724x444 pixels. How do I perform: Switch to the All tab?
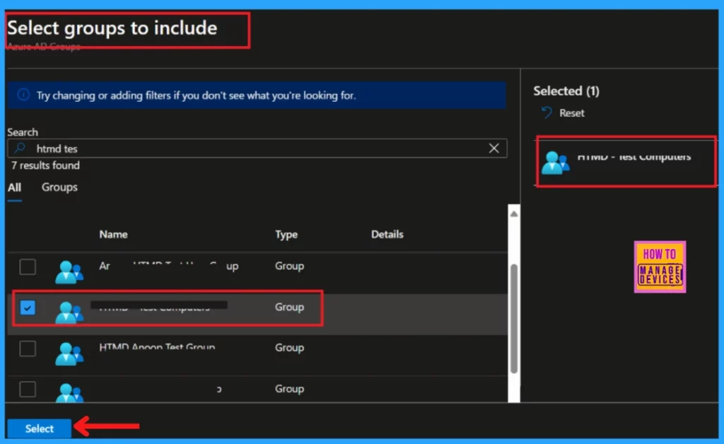(x=14, y=187)
